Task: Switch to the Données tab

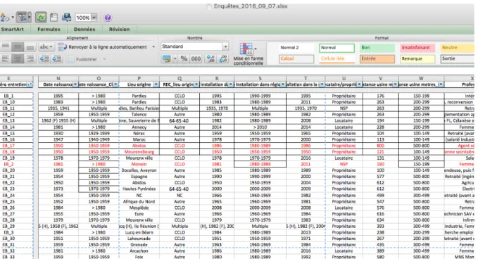Action: (84, 30)
